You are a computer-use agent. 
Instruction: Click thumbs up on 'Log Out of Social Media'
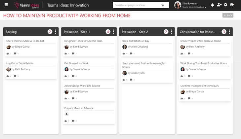(x=8, y=76)
